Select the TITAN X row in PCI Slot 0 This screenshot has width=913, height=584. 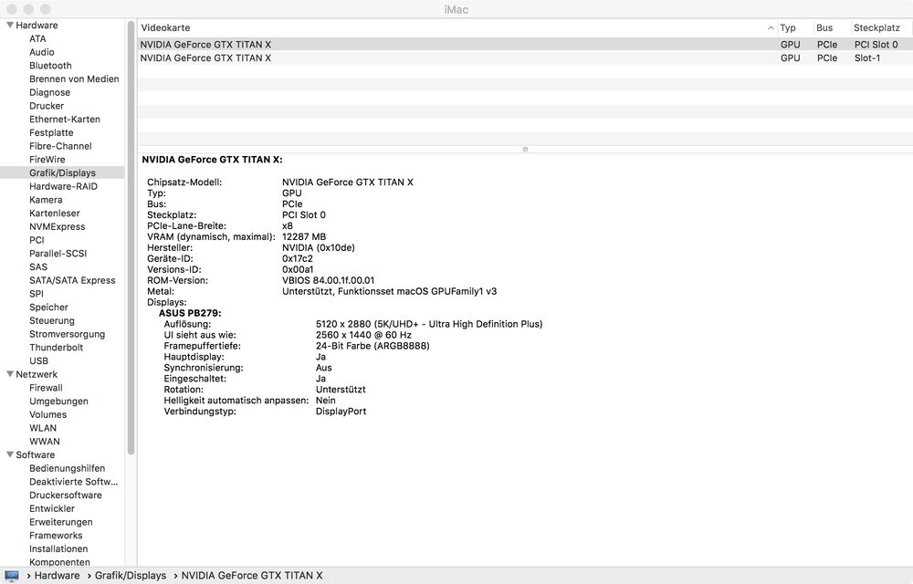tap(456, 44)
